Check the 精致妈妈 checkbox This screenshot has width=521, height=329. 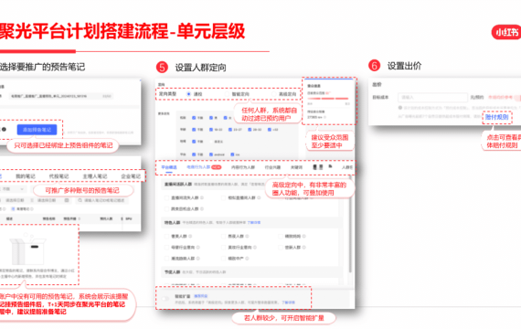point(281,237)
